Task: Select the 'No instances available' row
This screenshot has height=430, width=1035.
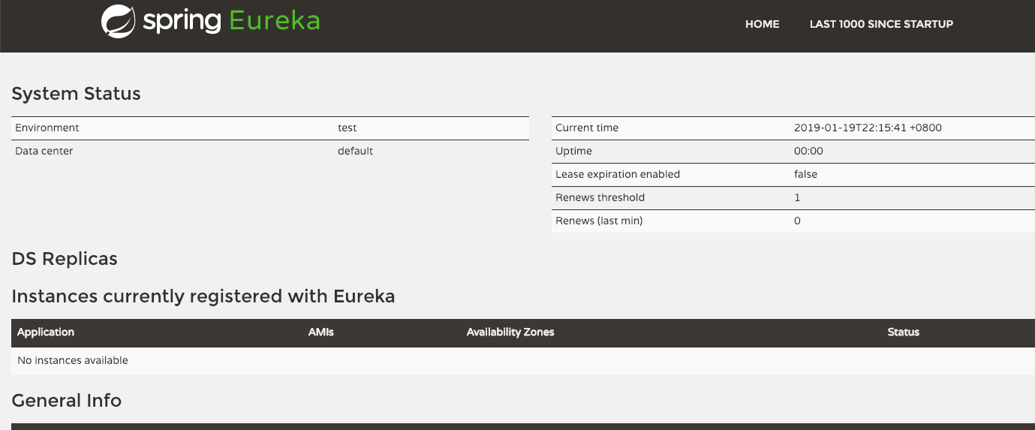Action: point(523,360)
